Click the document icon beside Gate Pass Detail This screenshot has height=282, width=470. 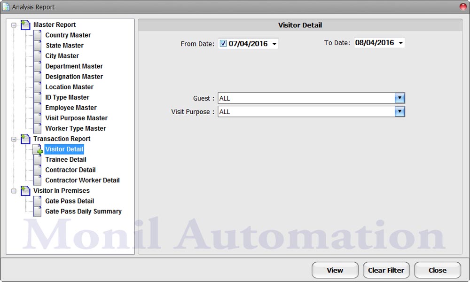tap(38, 201)
